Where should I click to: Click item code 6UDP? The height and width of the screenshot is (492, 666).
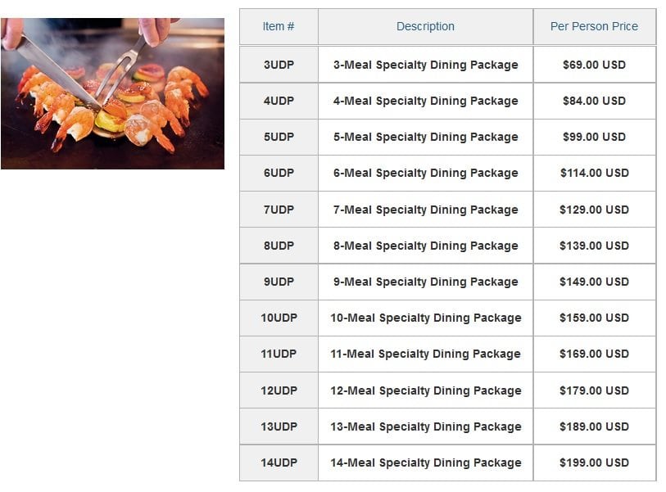[279, 173]
